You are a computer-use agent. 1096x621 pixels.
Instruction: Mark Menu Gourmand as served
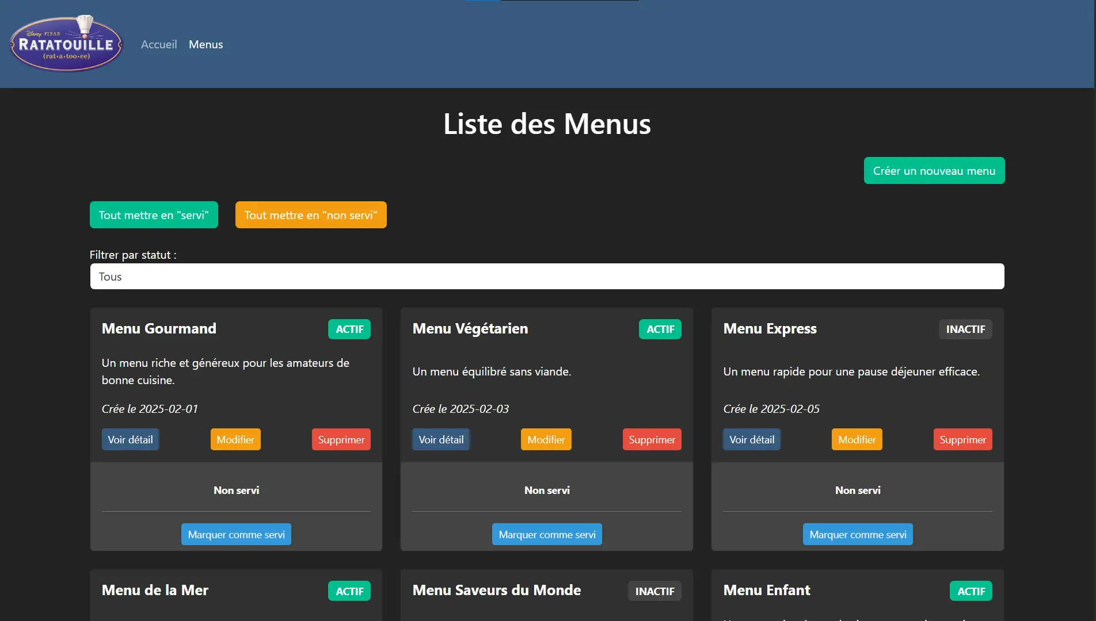236,534
